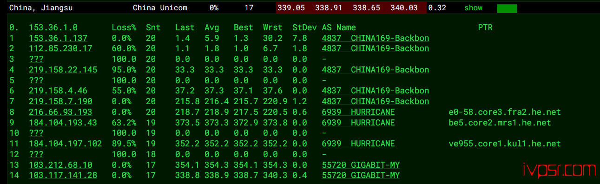Screen dimensions: 600x184
Task: Click the 'Snt' column header
Action: point(153,28)
